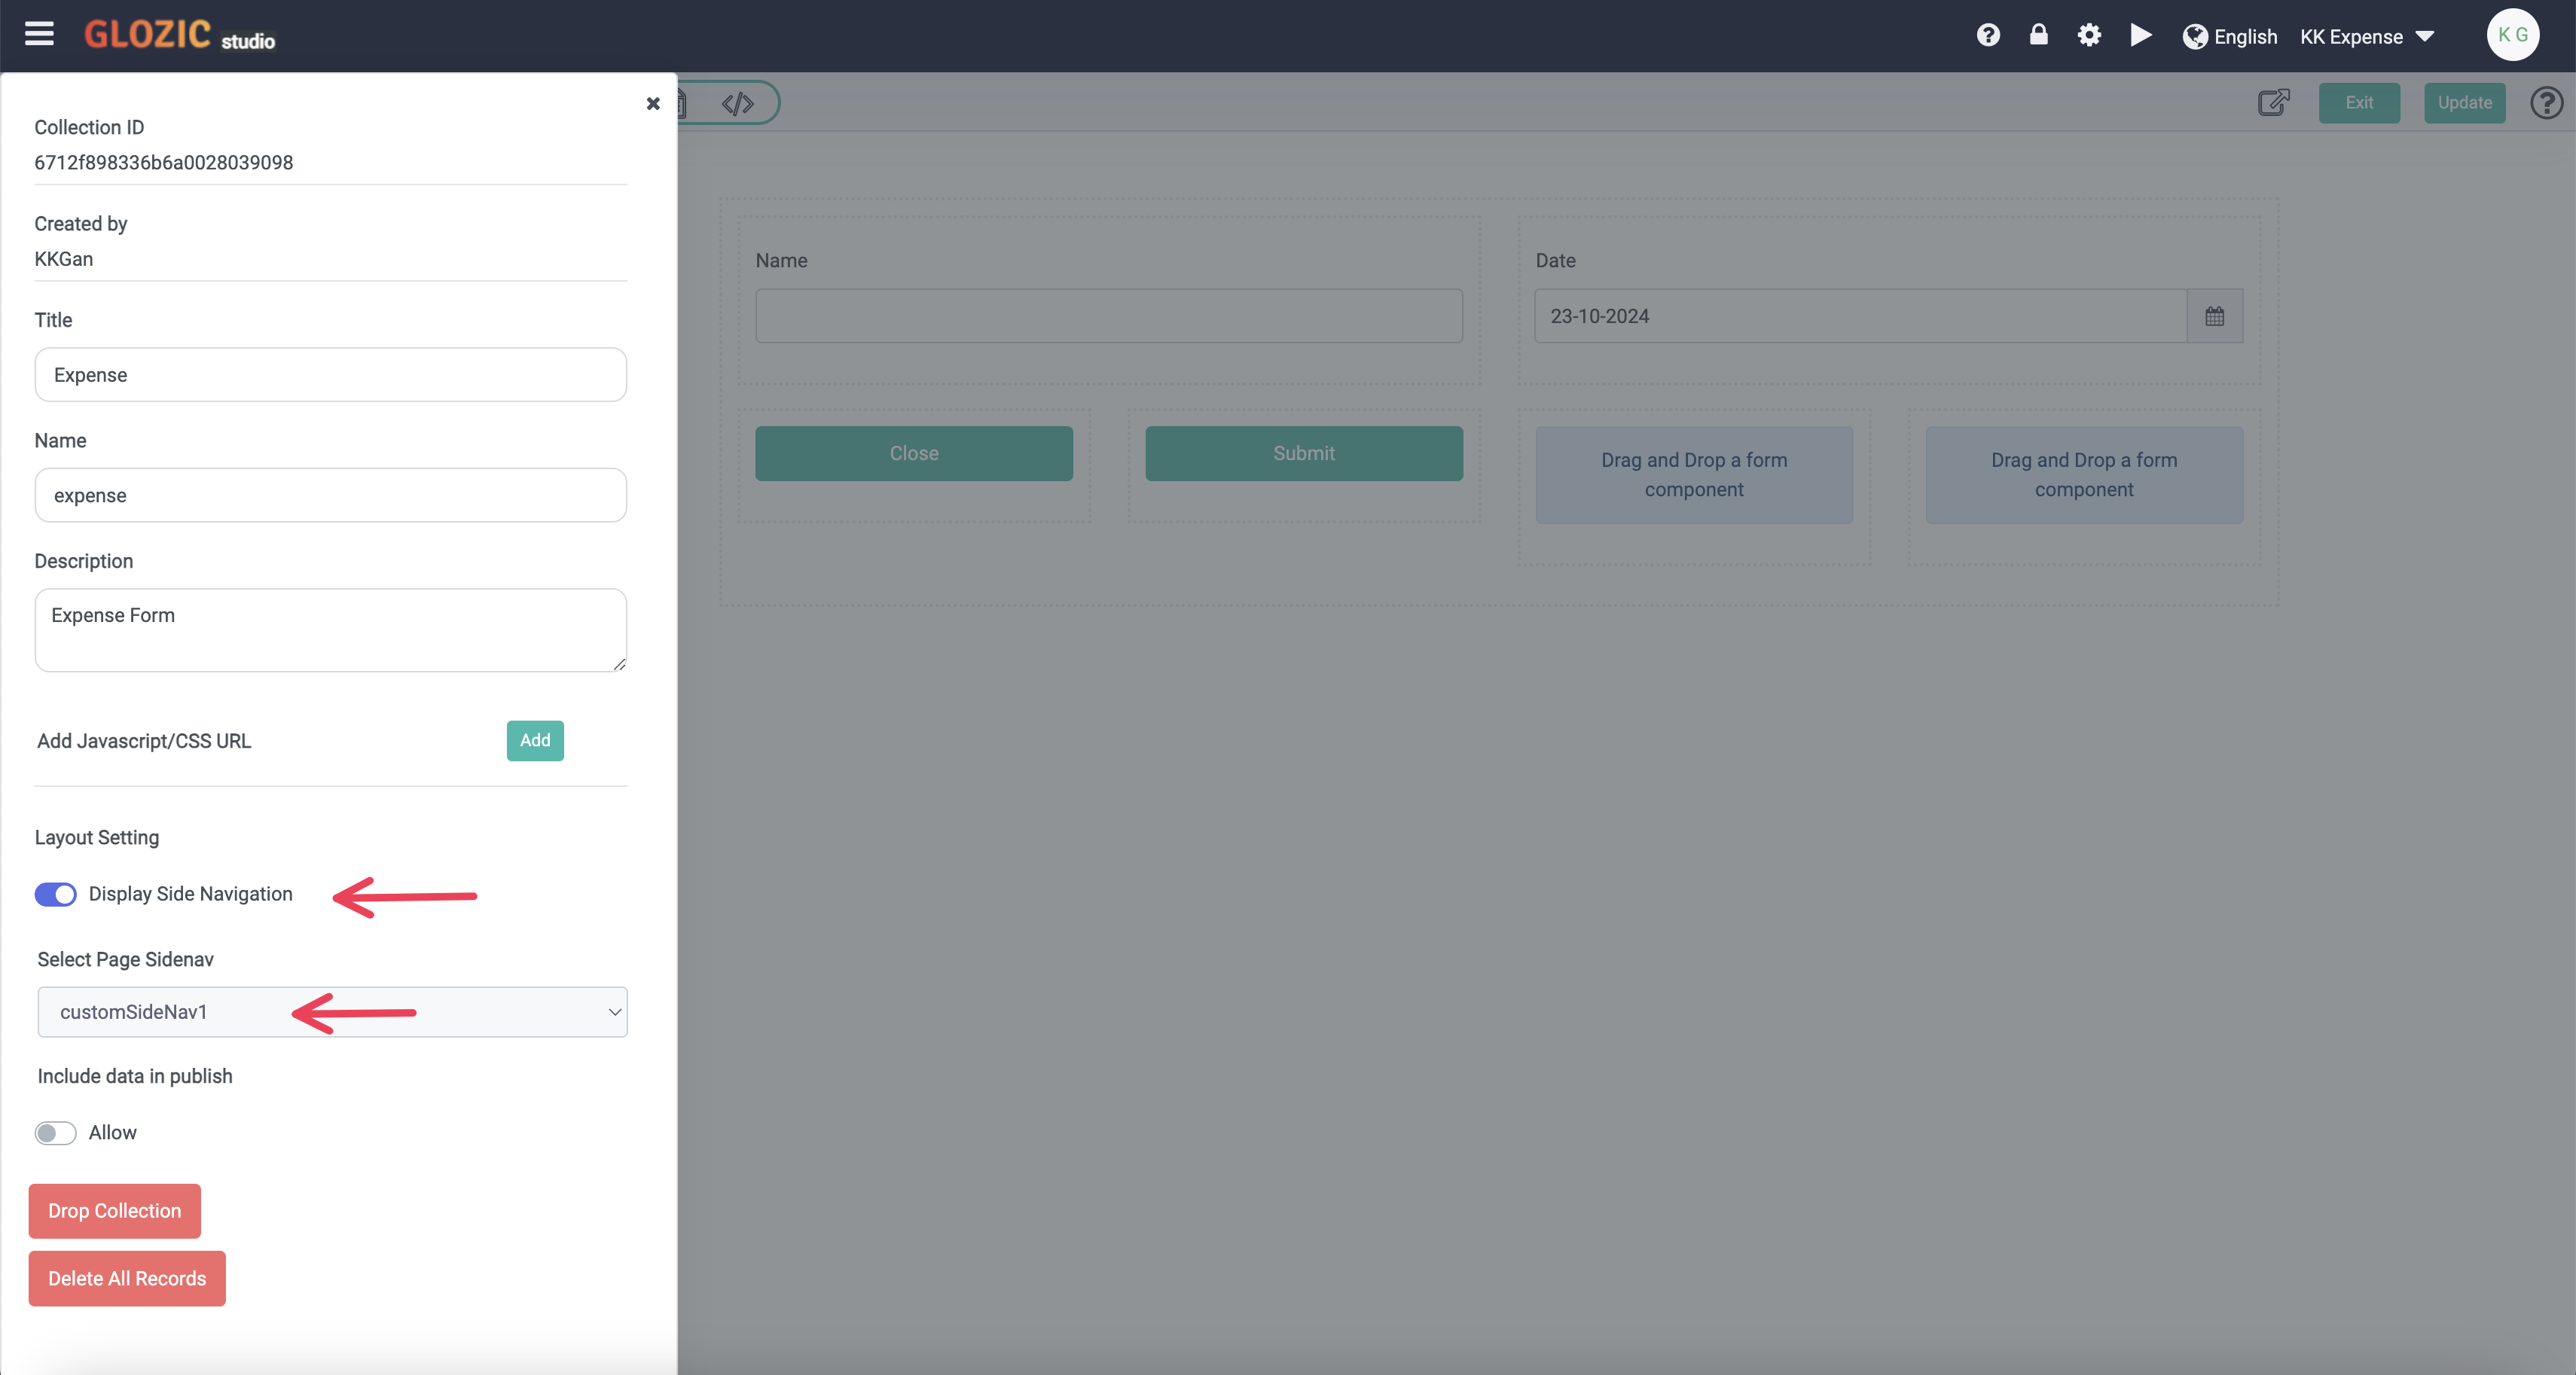Image resolution: width=2576 pixels, height=1375 pixels.
Task: Click the Created by KKGan text
Action: (64, 259)
